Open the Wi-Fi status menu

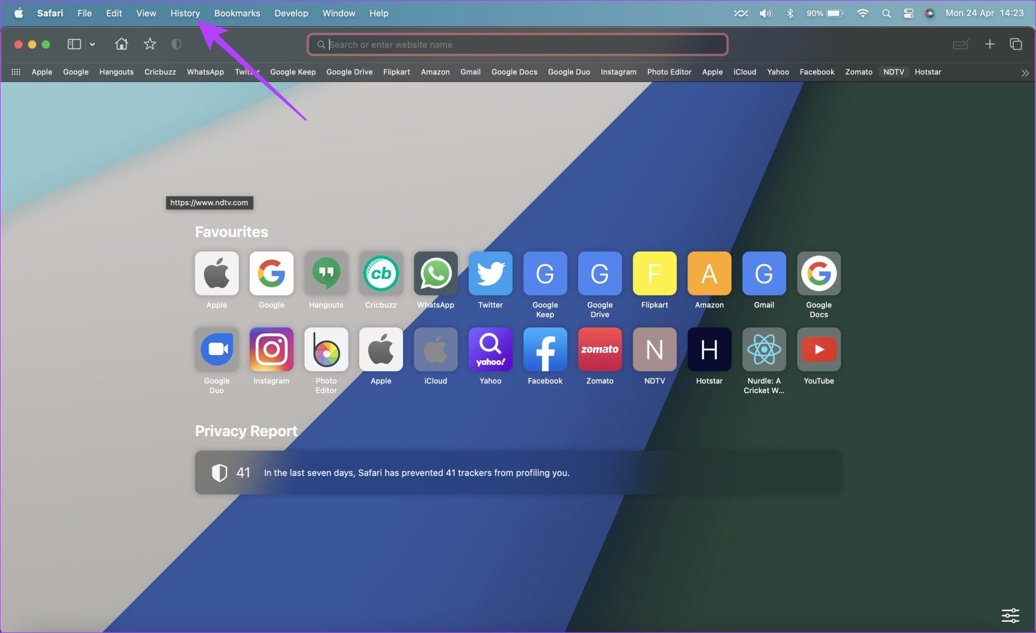click(x=863, y=13)
